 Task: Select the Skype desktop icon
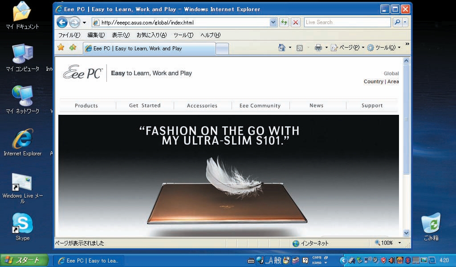click(x=22, y=227)
